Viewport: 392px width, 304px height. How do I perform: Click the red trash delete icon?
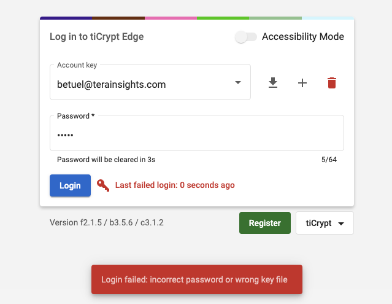pos(332,83)
